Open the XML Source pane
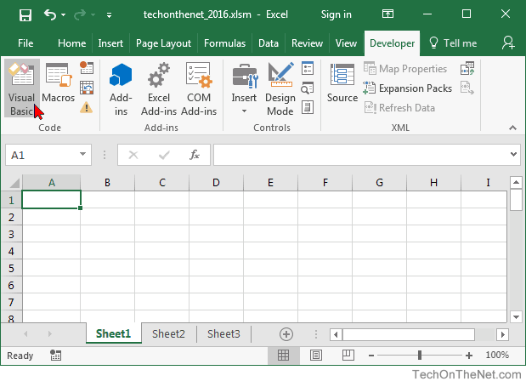Screen dimensions: 526x387 point(342,85)
